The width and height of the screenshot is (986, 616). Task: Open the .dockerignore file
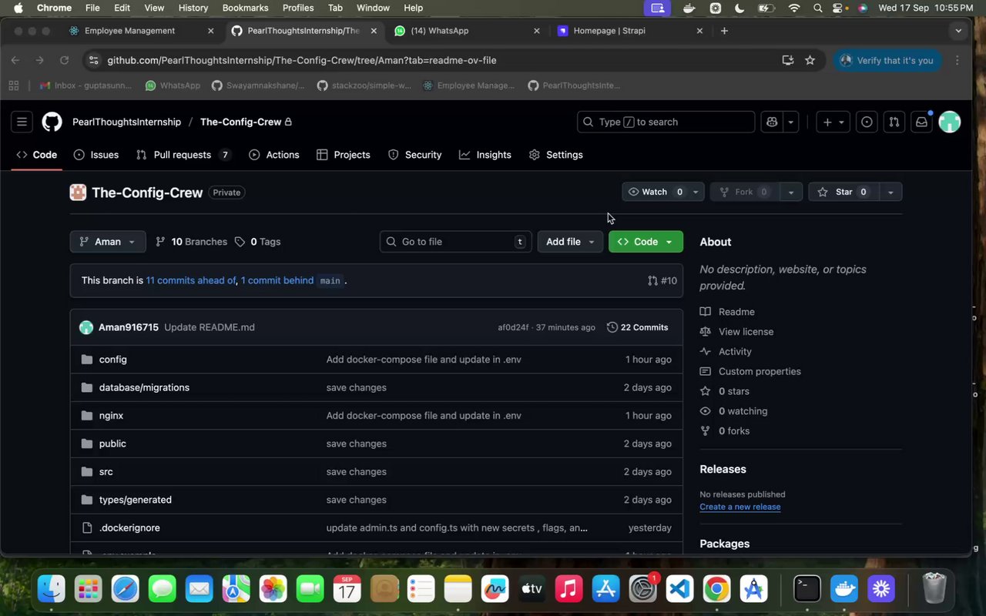point(129,528)
